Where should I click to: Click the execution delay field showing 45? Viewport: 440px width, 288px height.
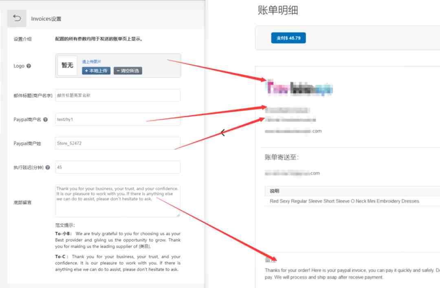(118, 167)
